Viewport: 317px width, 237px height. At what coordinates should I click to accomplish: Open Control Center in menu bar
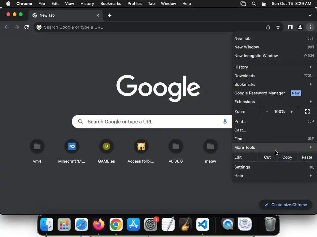pyautogui.click(x=264, y=4)
